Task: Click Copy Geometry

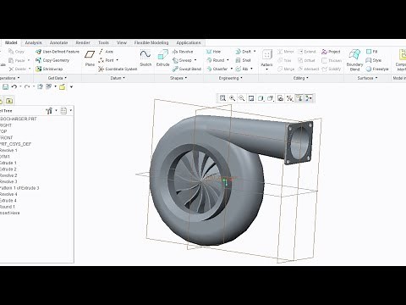Action: (52, 60)
